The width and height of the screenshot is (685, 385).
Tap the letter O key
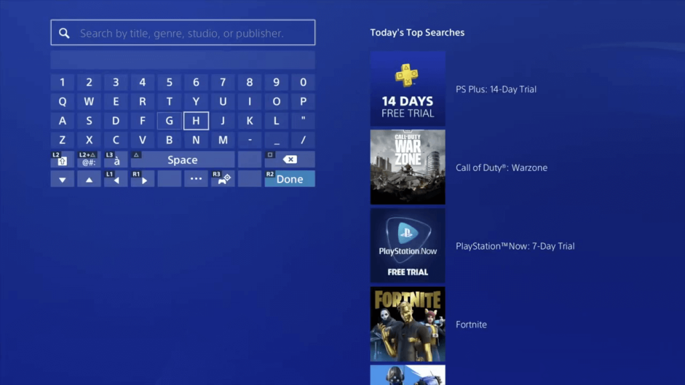[276, 102]
